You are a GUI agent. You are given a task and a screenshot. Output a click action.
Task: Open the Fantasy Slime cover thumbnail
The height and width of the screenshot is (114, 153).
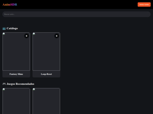(16, 52)
